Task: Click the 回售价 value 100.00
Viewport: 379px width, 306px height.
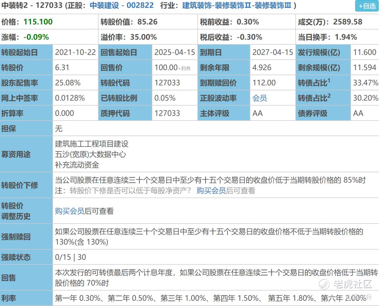Action: pyautogui.click(x=166, y=68)
